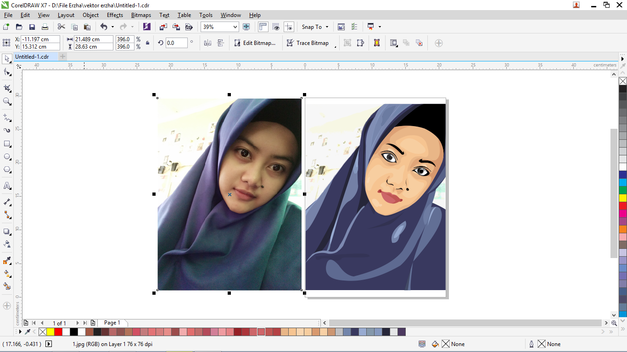
Task: Switch to the Untitled-1.cdr document tab
Action: 32,57
